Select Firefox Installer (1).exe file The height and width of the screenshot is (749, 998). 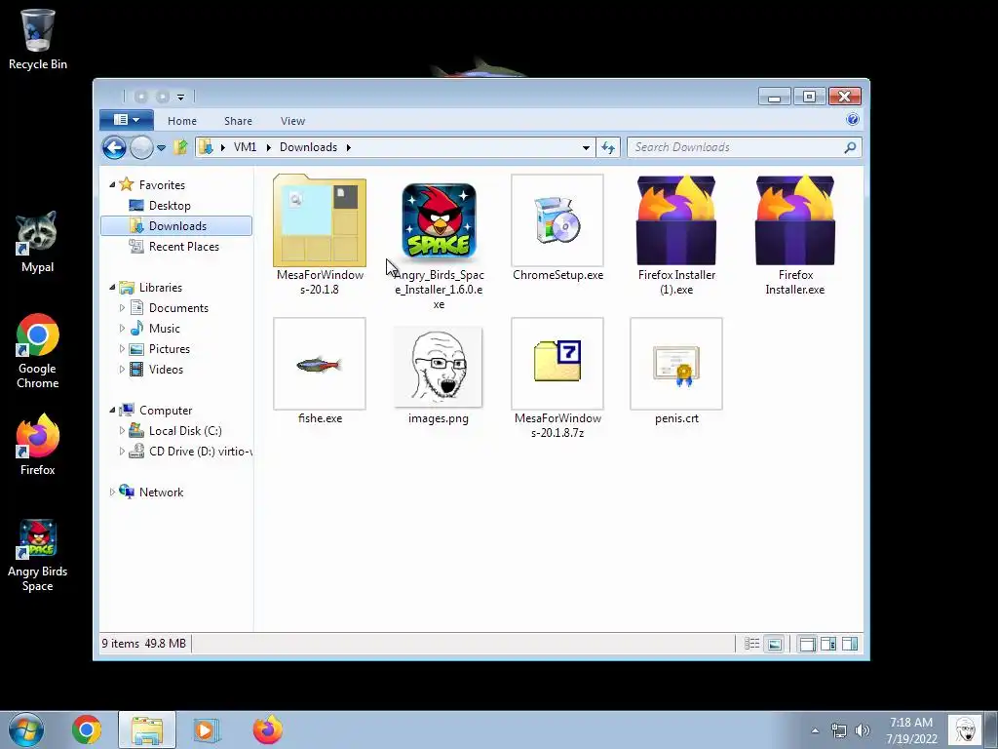(676, 220)
